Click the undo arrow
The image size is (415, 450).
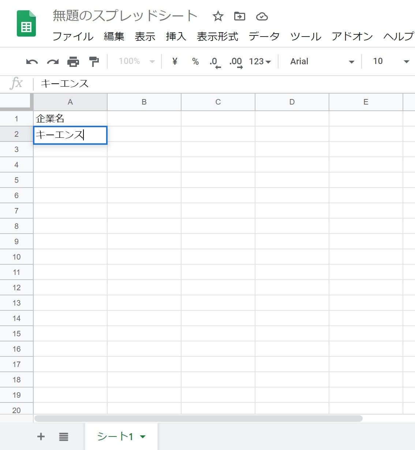click(32, 61)
